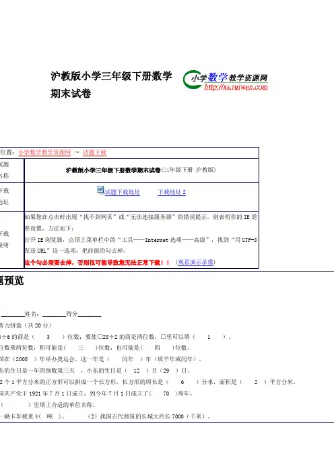Click the line starting 如果您在点击时出现
This screenshot has width=334, height=473.
[141, 217]
